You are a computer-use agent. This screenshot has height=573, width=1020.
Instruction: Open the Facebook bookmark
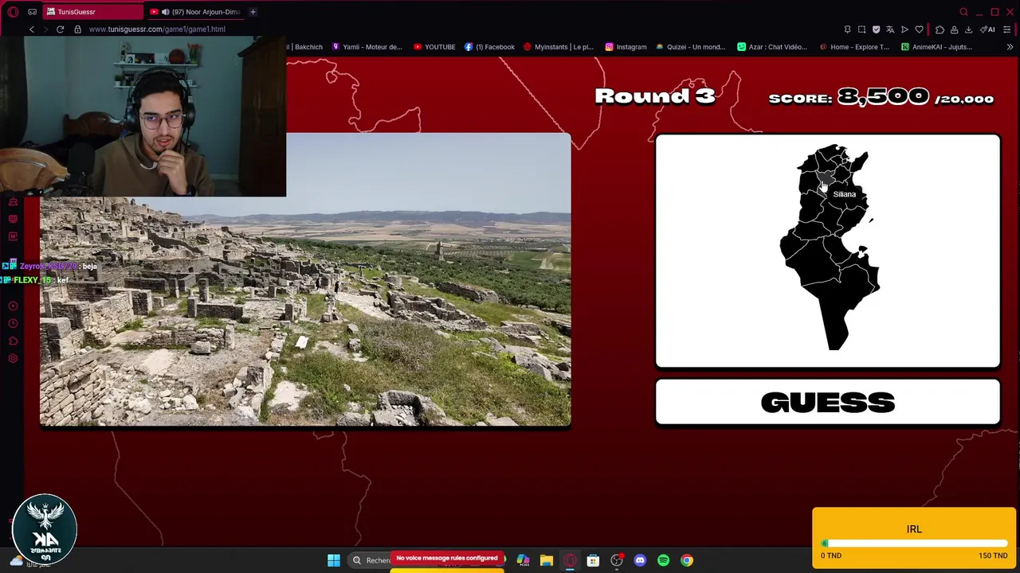489,47
